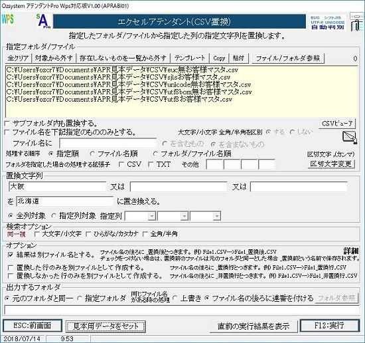
Task: Enable サブフォルダ内も置換する checkbox
Action: pyautogui.click(x=7, y=123)
